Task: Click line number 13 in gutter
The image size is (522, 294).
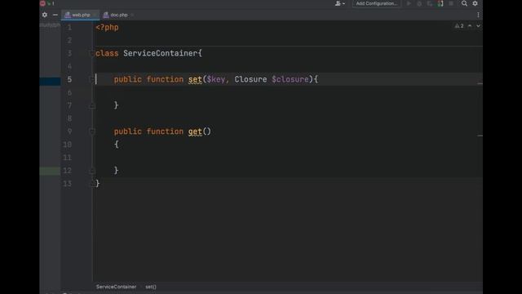Action: (67, 184)
